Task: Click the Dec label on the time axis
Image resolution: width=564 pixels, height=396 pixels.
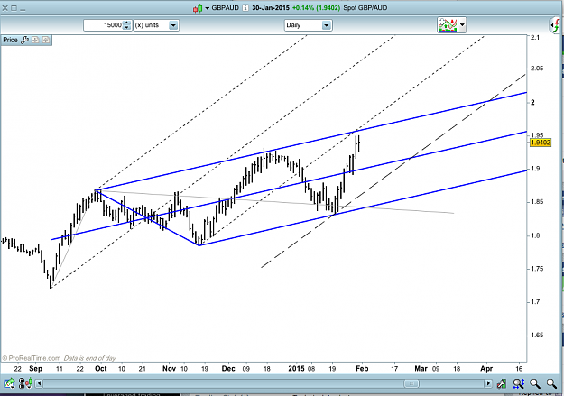Action: [228, 369]
